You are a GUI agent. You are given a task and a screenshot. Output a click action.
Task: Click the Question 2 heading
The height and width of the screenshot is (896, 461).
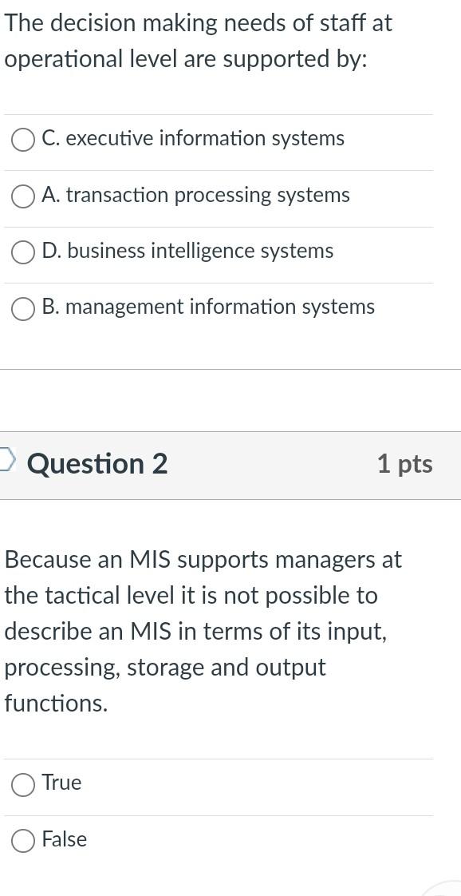click(97, 464)
